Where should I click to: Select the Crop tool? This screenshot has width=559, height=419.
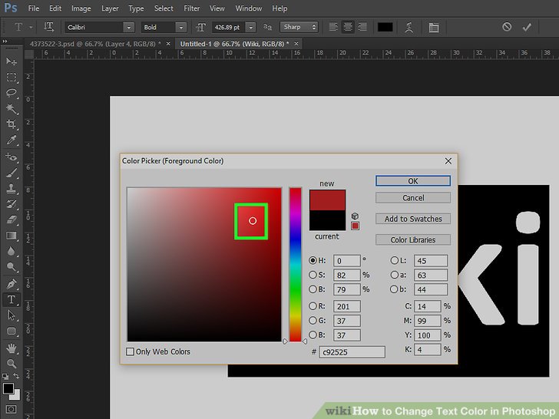pos(12,124)
